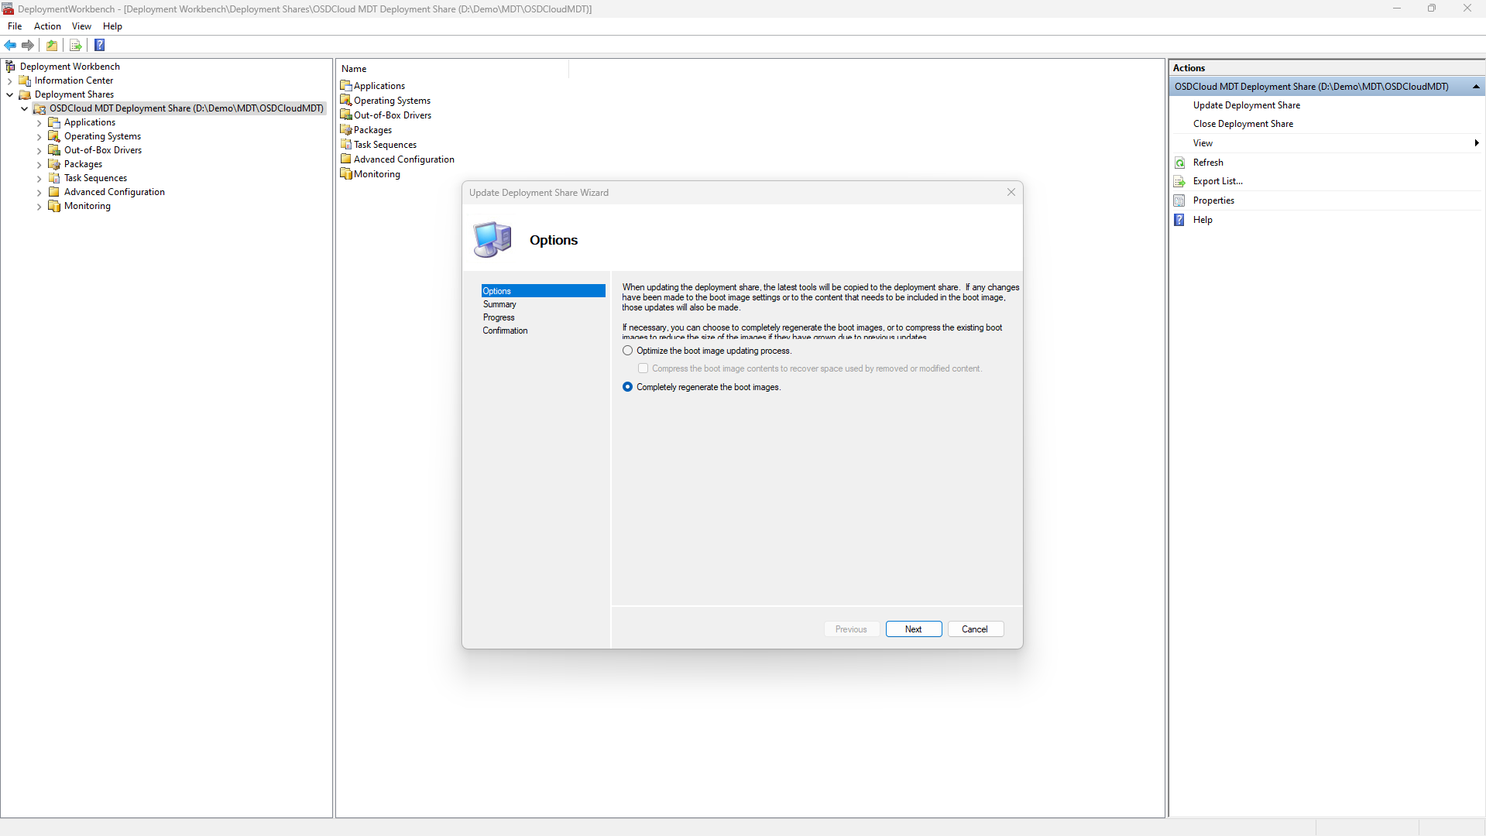Cancel the Update Deployment Share Wizard
Screen dimensions: 1486x836
coord(975,629)
